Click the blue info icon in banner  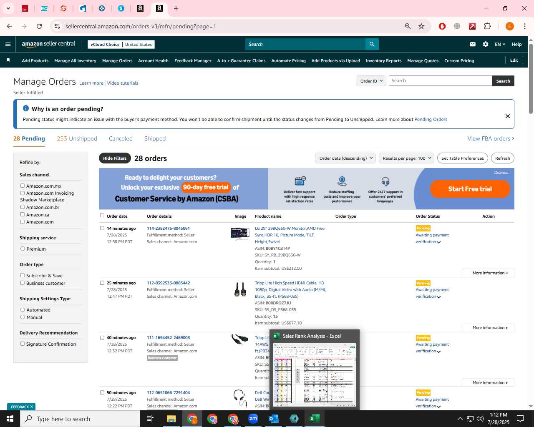click(x=26, y=108)
